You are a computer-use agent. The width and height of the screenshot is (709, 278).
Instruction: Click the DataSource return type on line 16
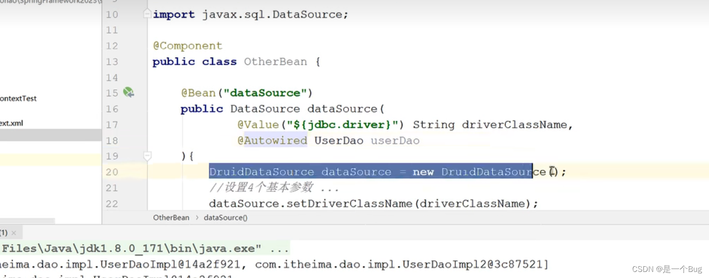(265, 109)
